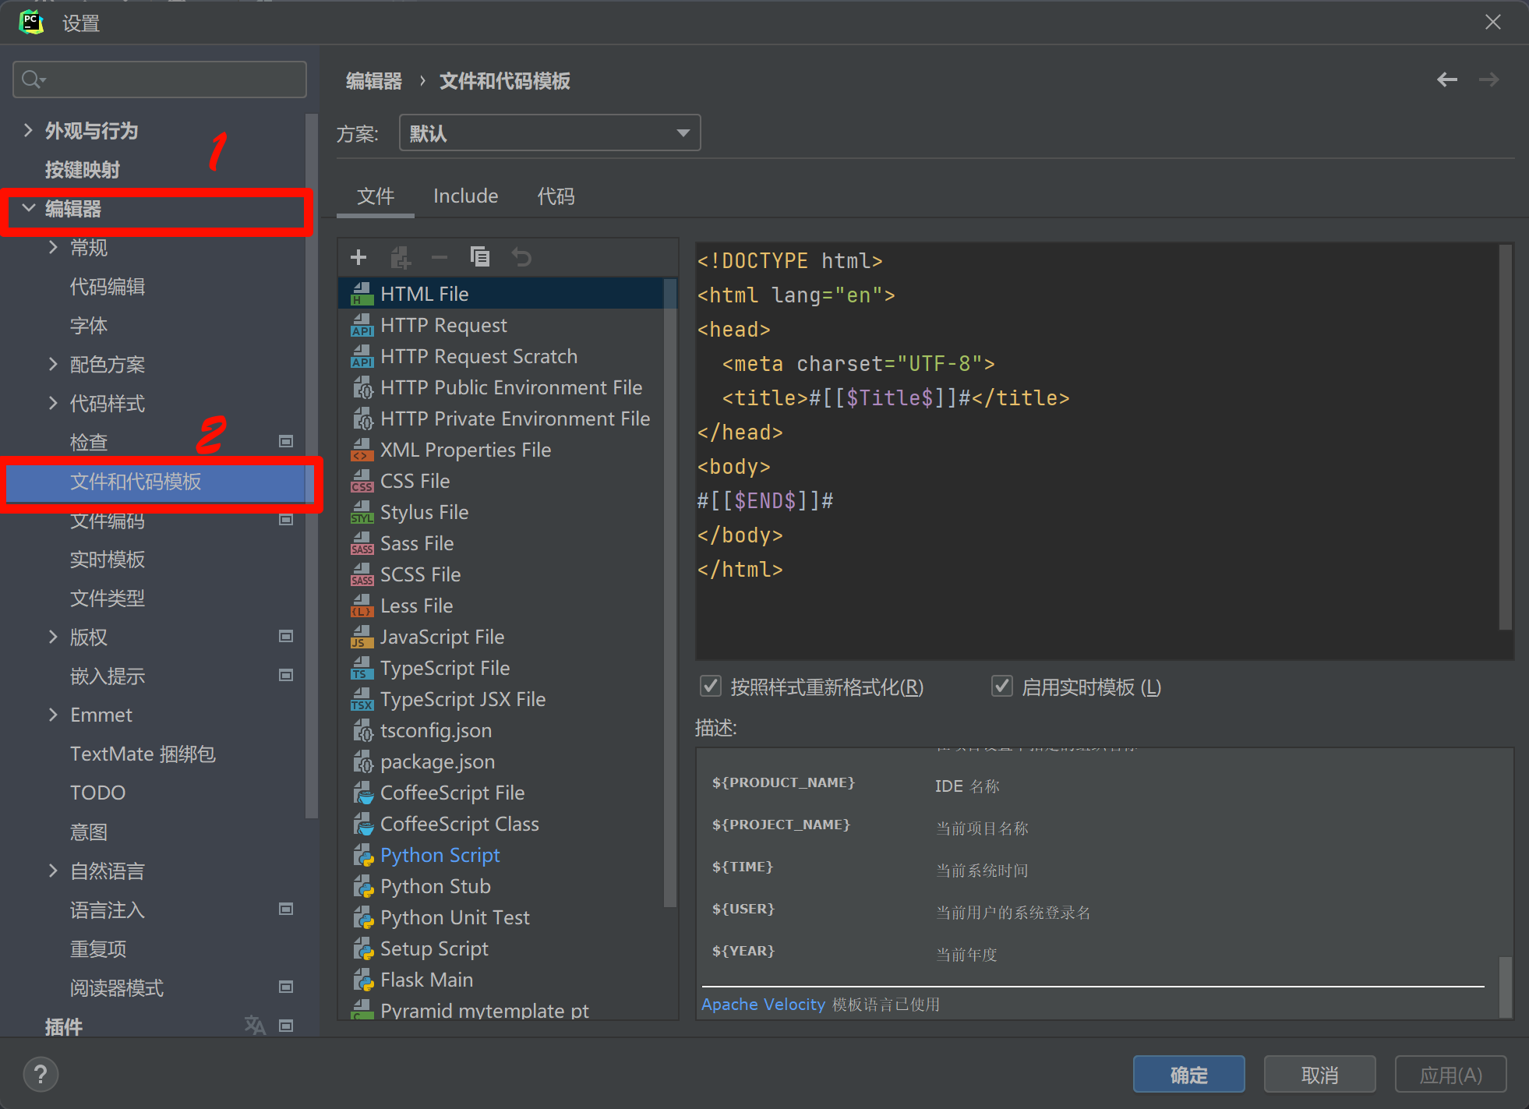Click the 确定 button
This screenshot has width=1529, height=1109.
point(1188,1075)
